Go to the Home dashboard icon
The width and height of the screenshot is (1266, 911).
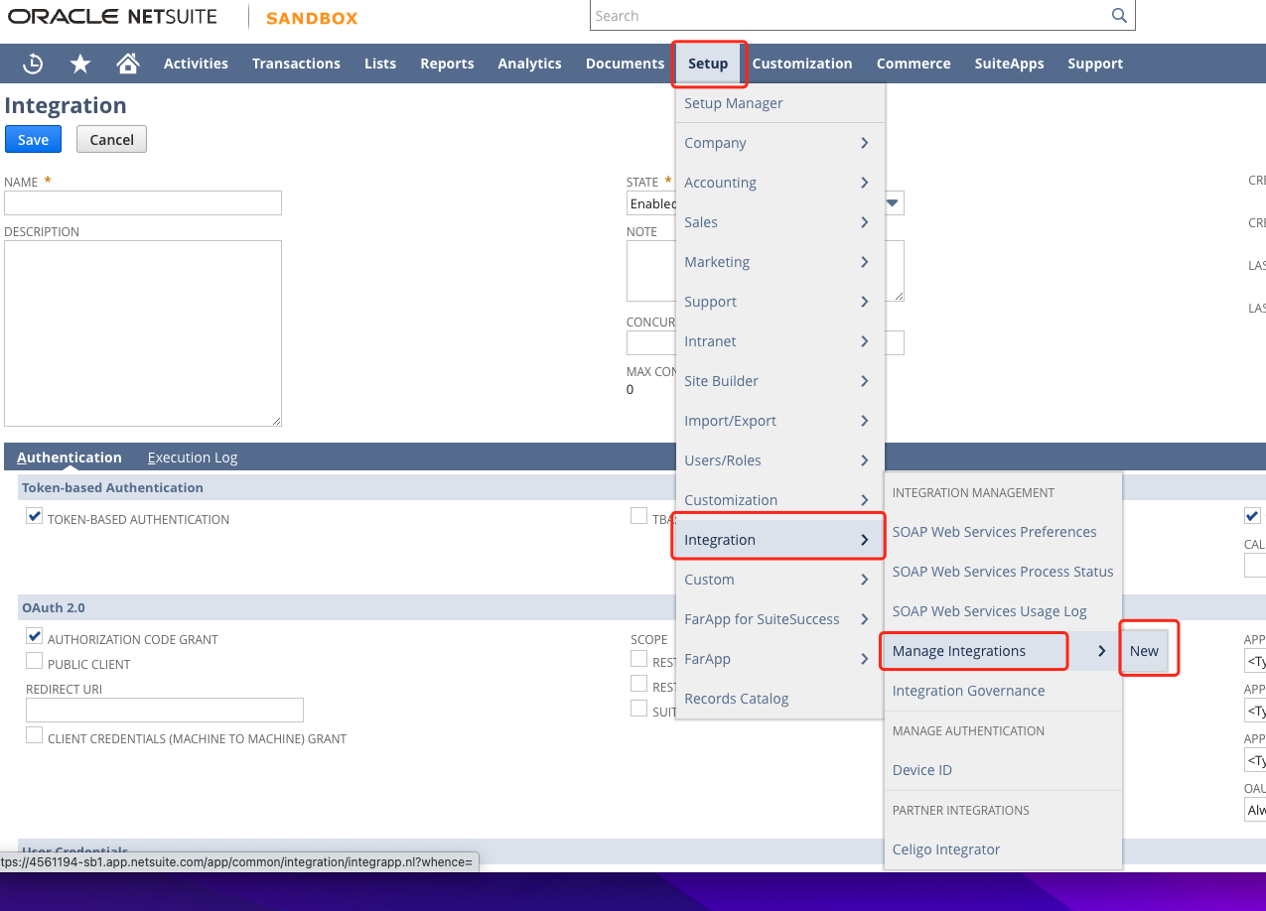[x=128, y=64]
